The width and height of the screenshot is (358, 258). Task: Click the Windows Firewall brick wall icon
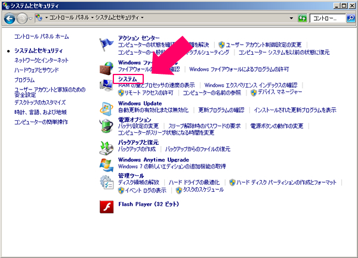(x=106, y=66)
